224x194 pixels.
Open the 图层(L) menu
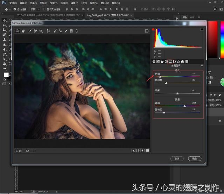click(43, 3)
